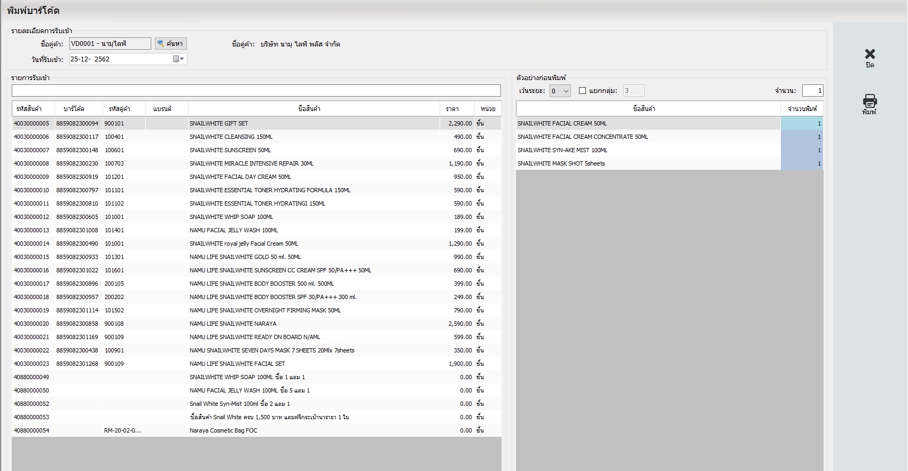Edit print quantity for SNAILWHITE MASK SHOT 5sheets

[802, 163]
